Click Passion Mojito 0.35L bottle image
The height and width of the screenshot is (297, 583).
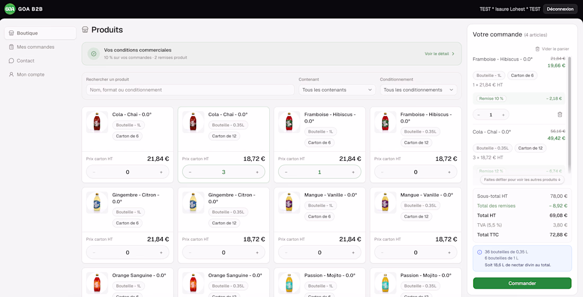click(385, 283)
